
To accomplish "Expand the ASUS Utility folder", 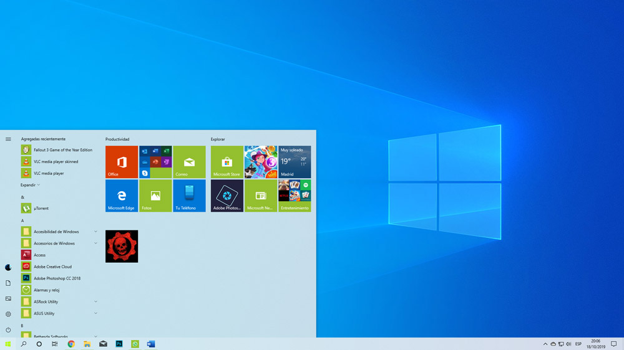I will click(95, 313).
